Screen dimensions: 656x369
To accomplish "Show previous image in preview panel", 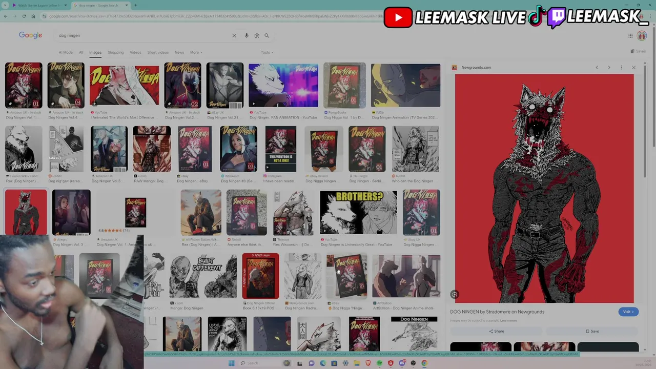I will [x=597, y=68].
